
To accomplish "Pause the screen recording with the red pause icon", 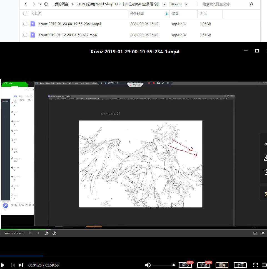I will 149,83.
